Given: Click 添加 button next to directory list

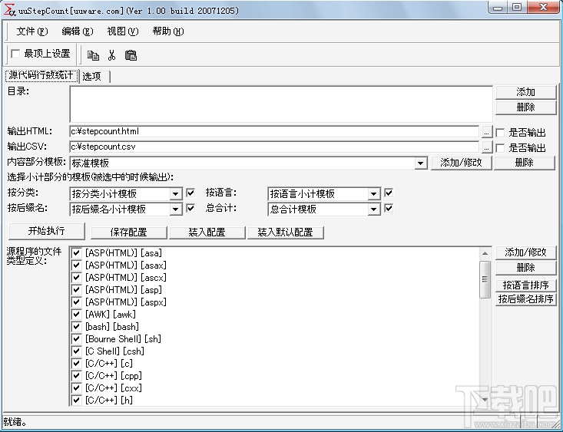Looking at the screenshot, I should point(525,92).
